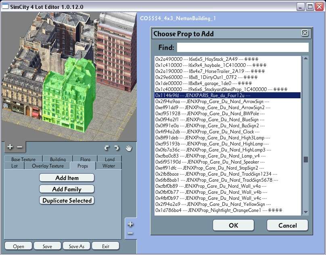Select prop JENXPARIS_Rue_du_Four12u
The width and height of the screenshot is (326, 255).
(x=228, y=95)
